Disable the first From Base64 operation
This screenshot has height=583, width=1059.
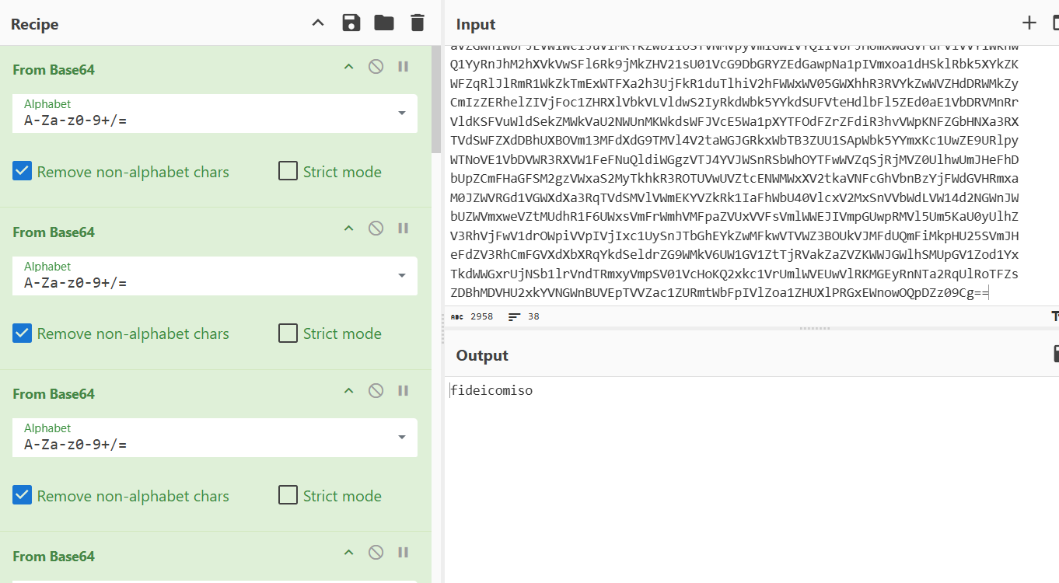376,67
